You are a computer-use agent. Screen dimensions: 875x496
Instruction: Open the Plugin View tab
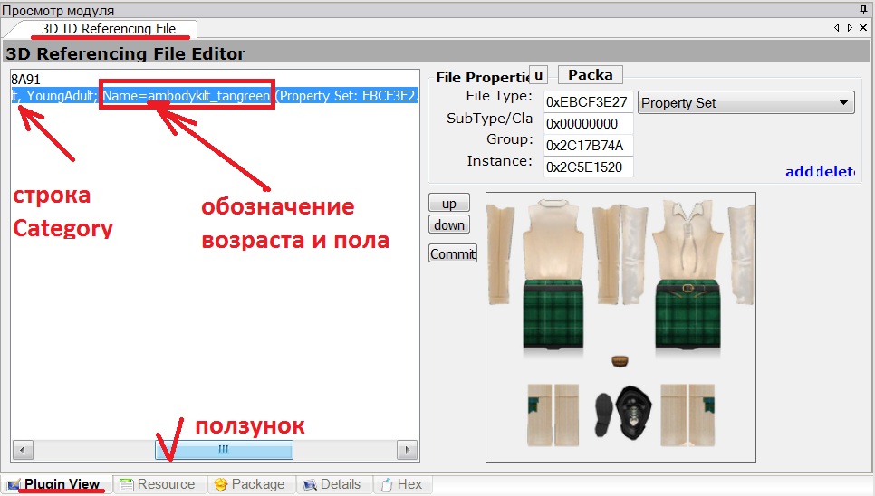[x=54, y=484]
